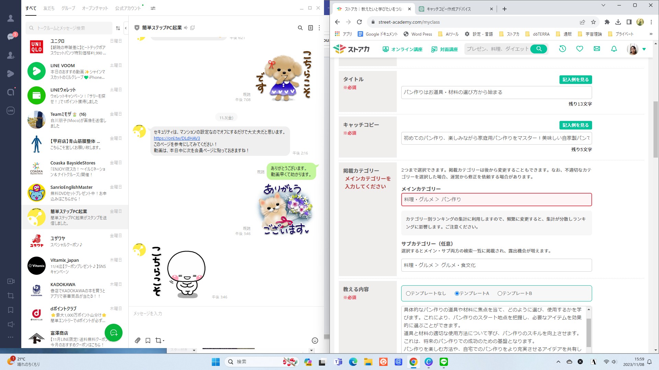Click catchcopy 記入例を見る button

pyautogui.click(x=575, y=125)
